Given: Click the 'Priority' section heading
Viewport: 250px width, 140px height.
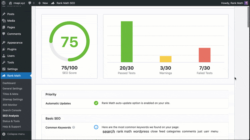Looking at the screenshot, I should pos(51,94).
